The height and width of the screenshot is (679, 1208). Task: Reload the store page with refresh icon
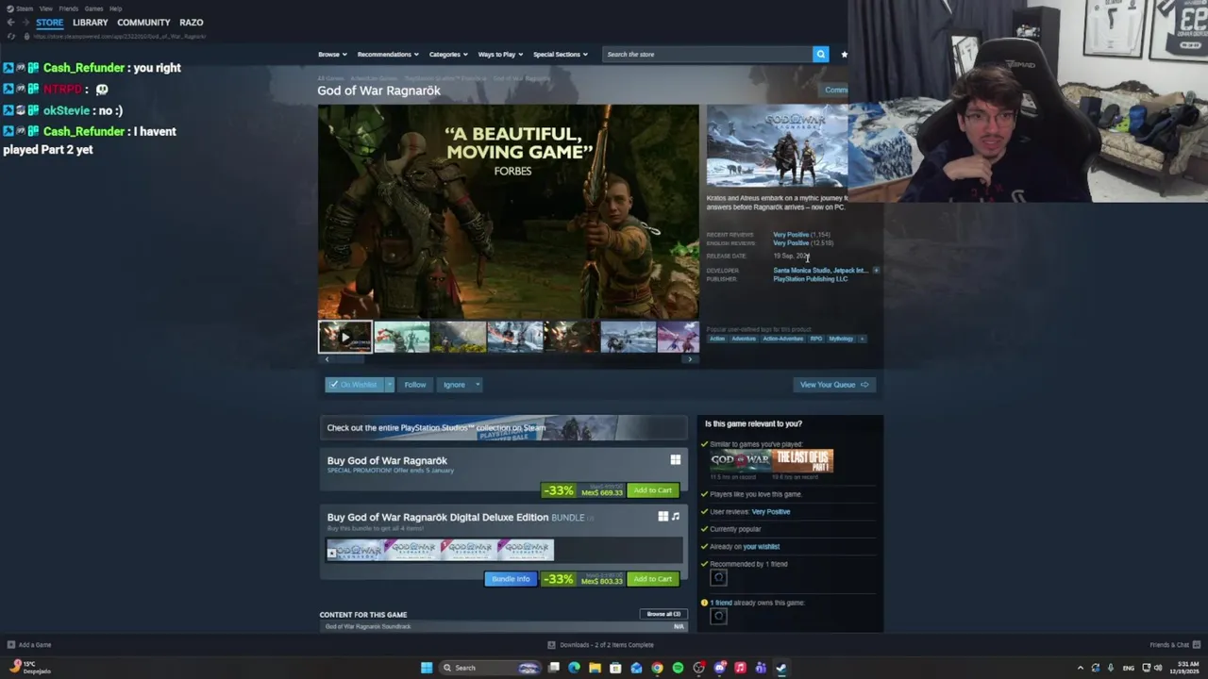coord(11,36)
